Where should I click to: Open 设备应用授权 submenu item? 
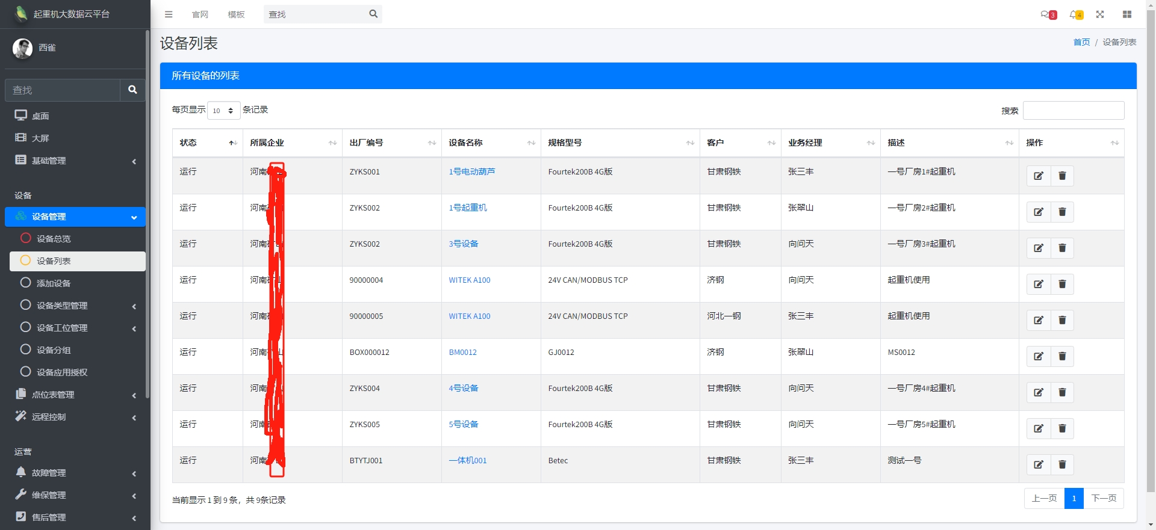pyautogui.click(x=78, y=372)
